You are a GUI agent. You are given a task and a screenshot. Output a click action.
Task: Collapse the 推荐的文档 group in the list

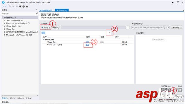coord(44,40)
